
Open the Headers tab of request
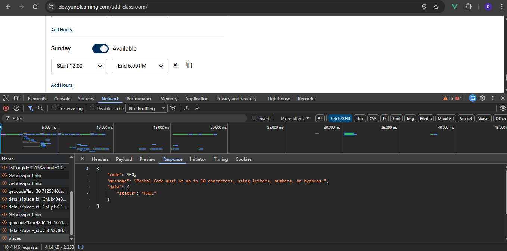100,159
